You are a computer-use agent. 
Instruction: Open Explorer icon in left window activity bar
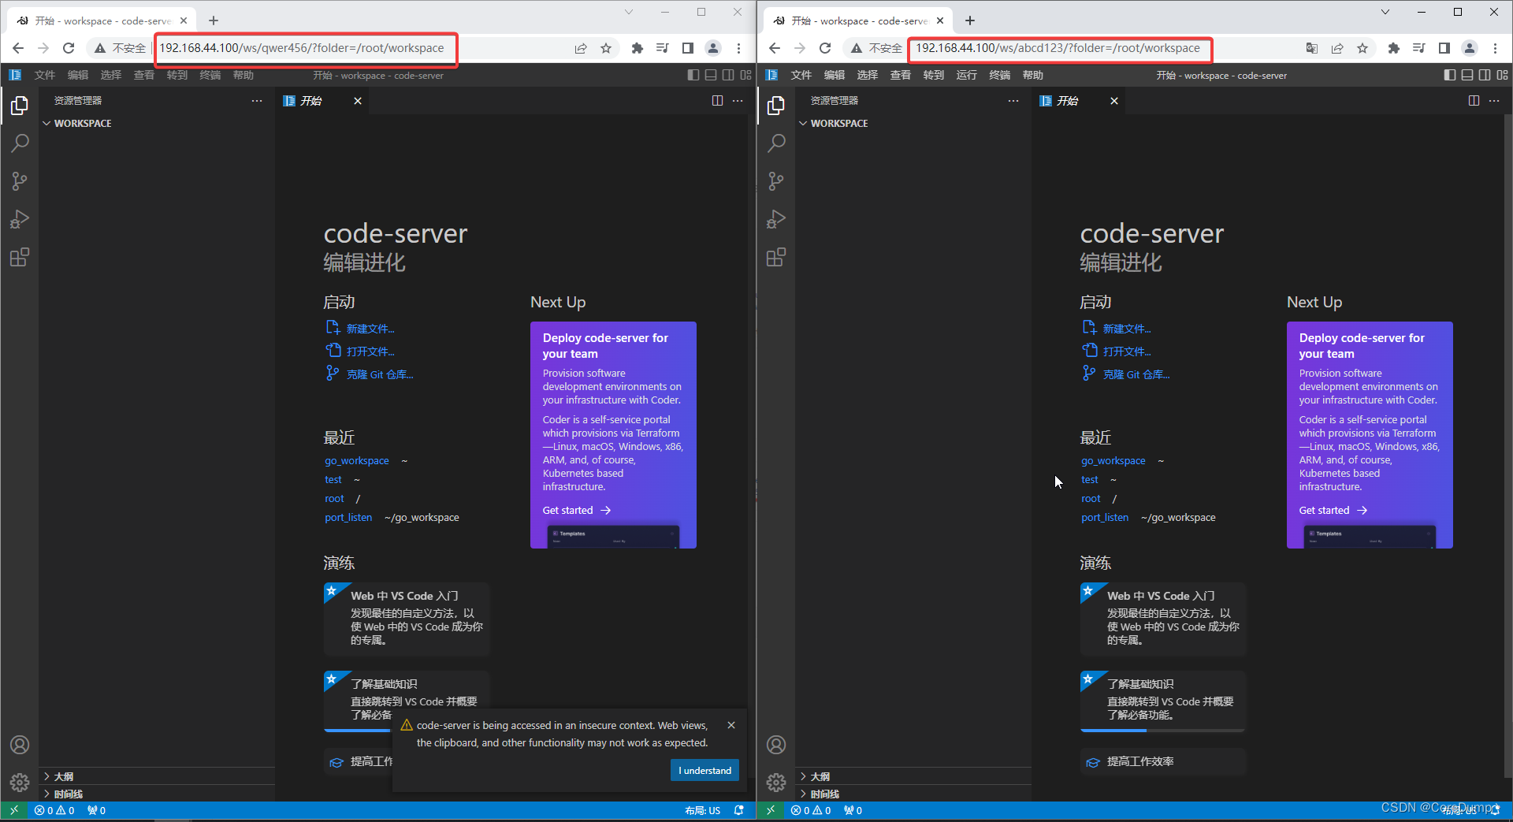tap(20, 106)
